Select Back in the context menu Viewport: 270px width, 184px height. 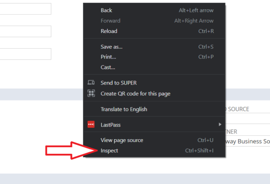pos(154,10)
